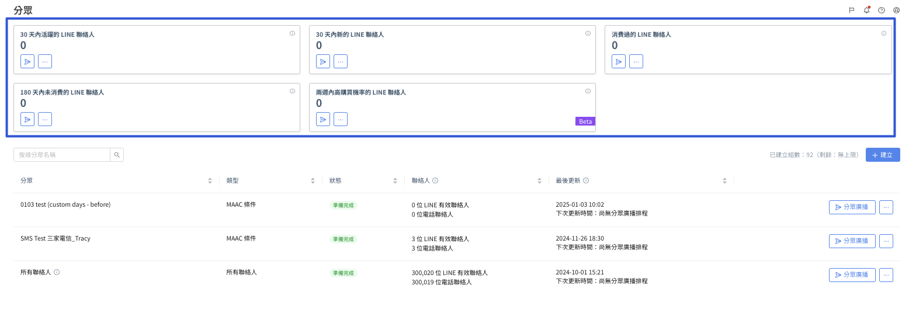Sort table by 類型 column
The image size is (902, 320).
pos(313,181)
